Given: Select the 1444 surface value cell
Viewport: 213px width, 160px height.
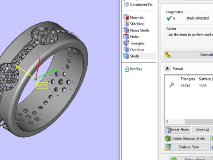Looking at the screenshot, I should (x=203, y=86).
